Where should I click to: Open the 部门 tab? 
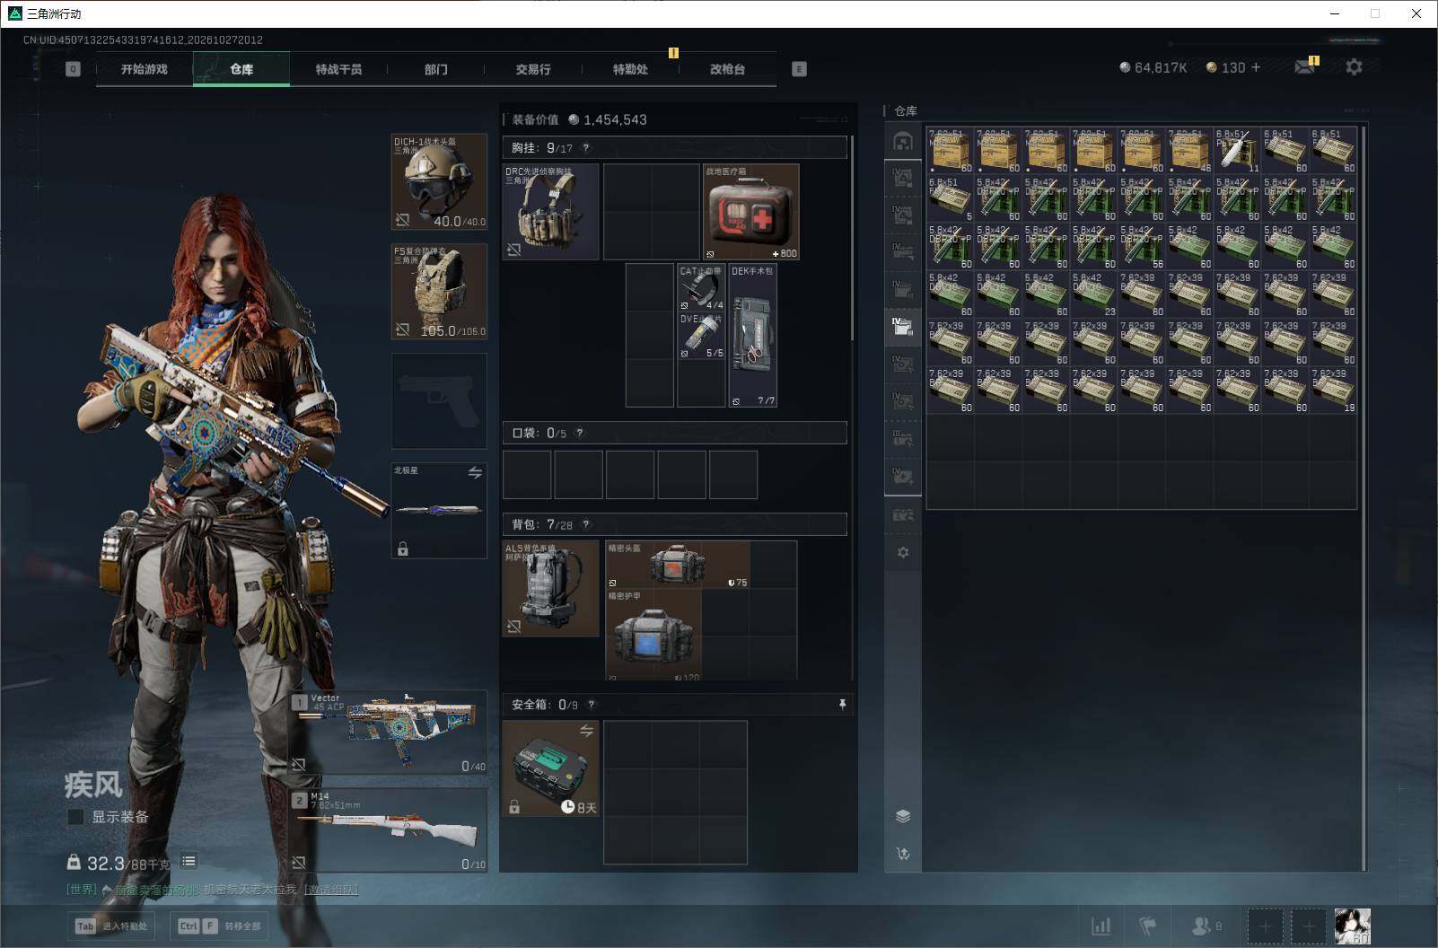pos(436,69)
